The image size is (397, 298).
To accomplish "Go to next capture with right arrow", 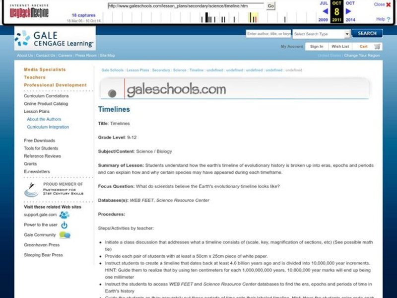I will point(348,11).
